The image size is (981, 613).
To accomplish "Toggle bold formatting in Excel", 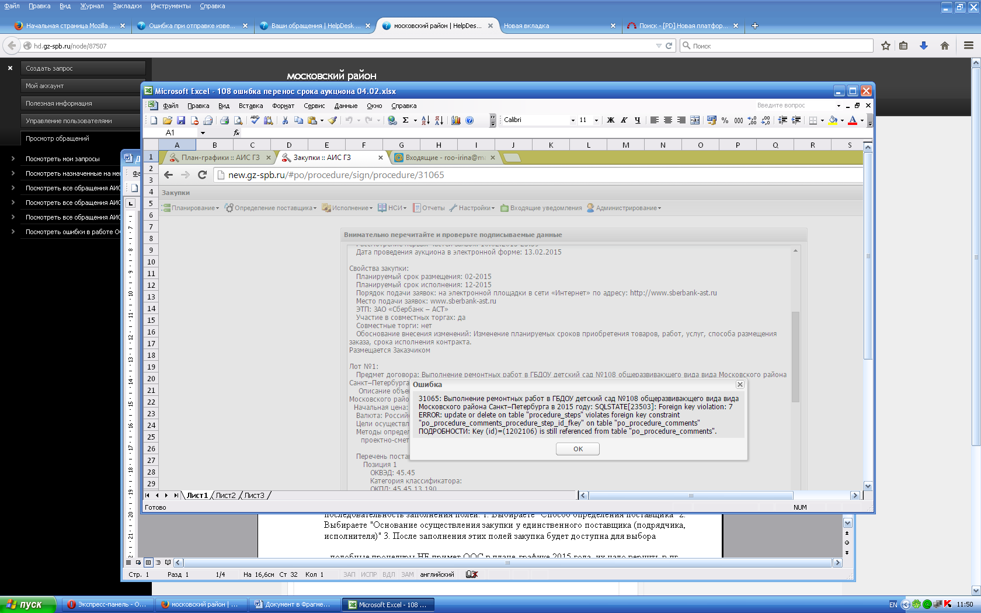I will pos(611,120).
